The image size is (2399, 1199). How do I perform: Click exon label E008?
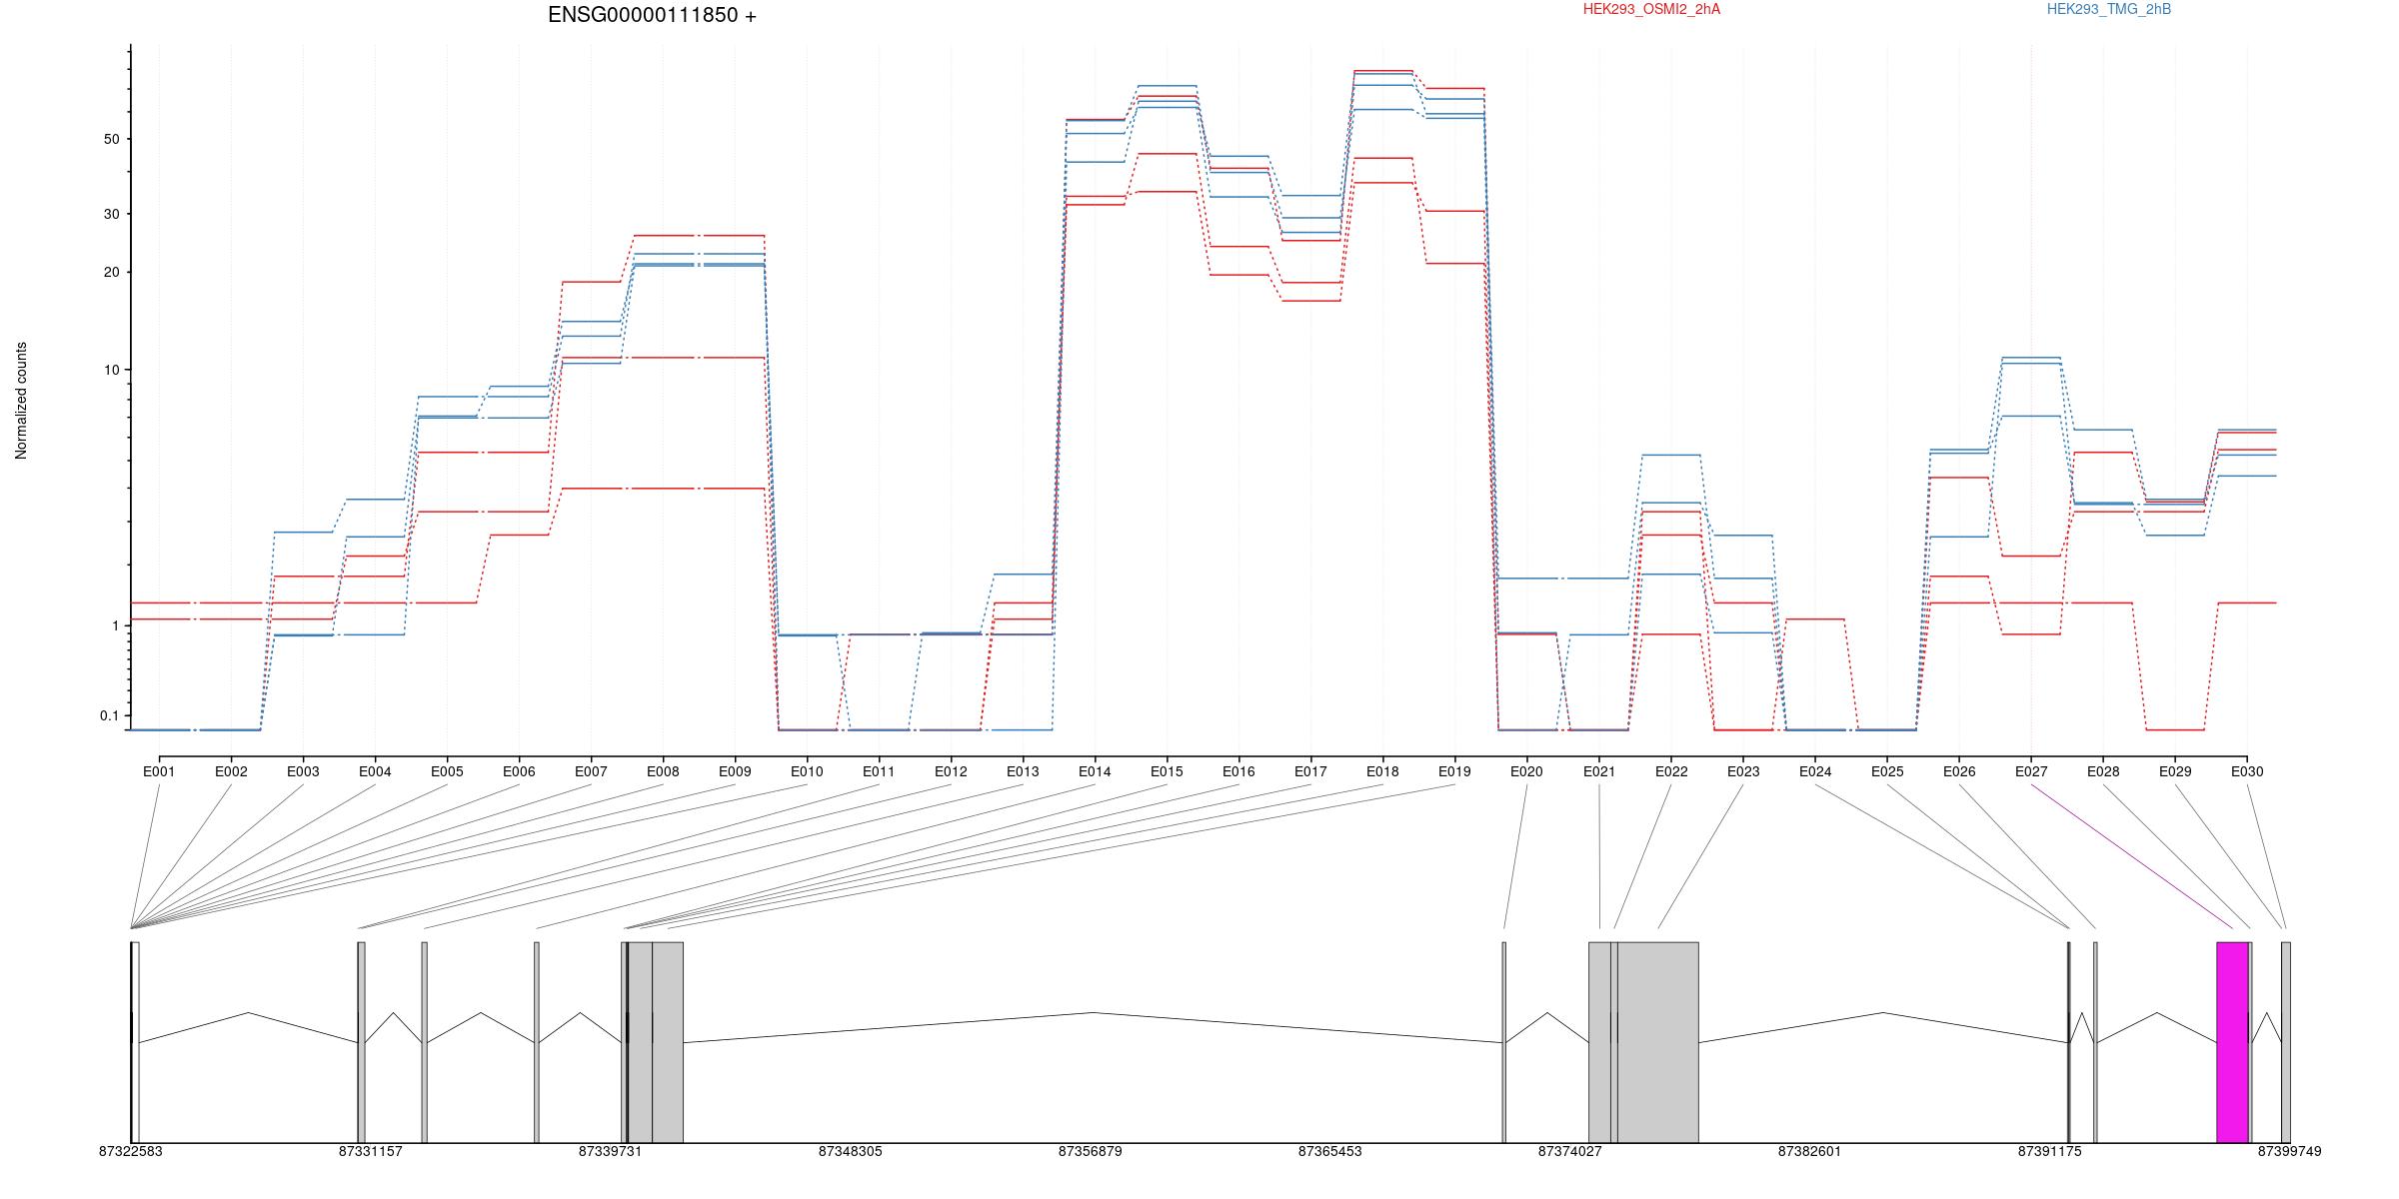point(663,771)
